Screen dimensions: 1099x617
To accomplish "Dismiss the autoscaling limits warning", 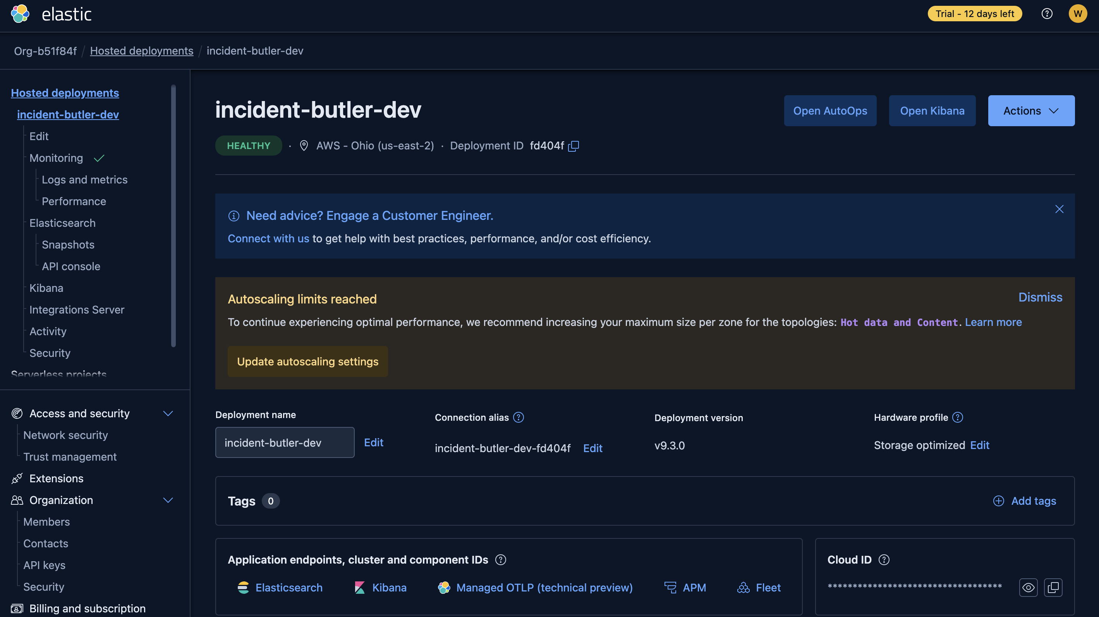I will 1040,297.
